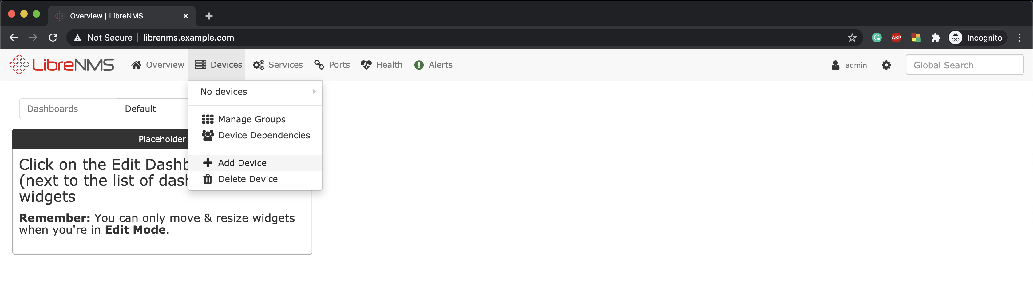Open the Alerts menu
Viewport: 1033px width, 282px height.
(433, 65)
